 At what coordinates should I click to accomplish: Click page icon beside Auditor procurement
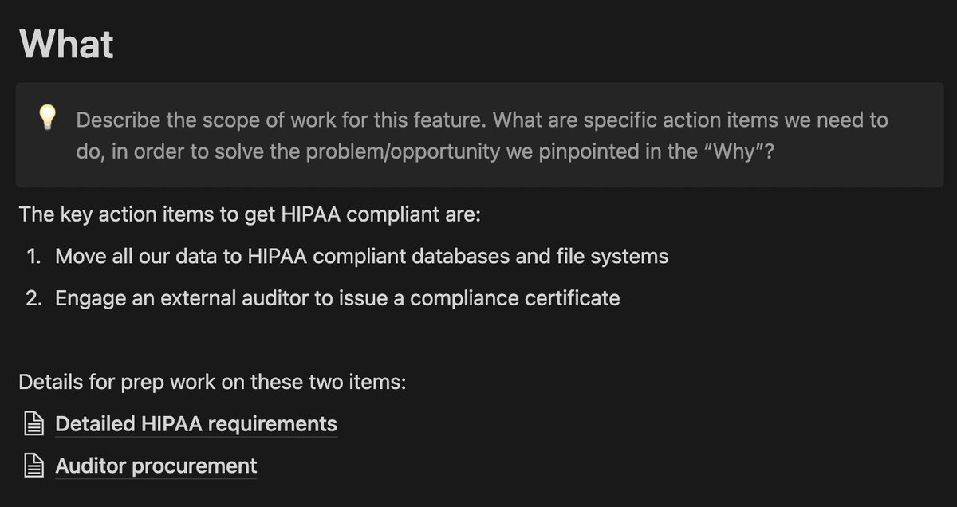pos(33,466)
